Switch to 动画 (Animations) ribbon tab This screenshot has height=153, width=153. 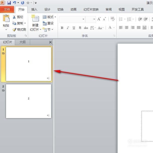point(73,10)
